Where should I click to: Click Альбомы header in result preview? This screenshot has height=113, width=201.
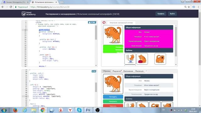click(x=149, y=50)
